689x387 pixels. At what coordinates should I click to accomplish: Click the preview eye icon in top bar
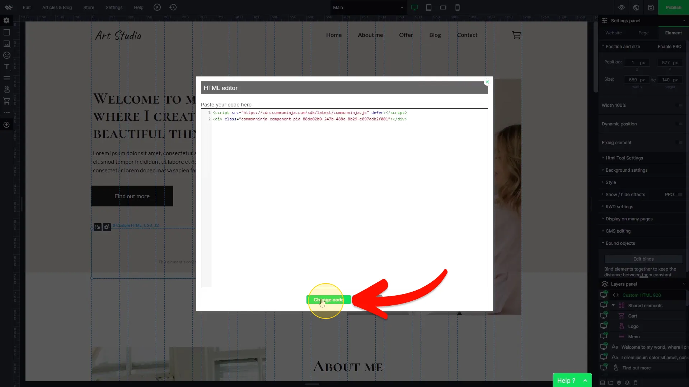tap(622, 8)
